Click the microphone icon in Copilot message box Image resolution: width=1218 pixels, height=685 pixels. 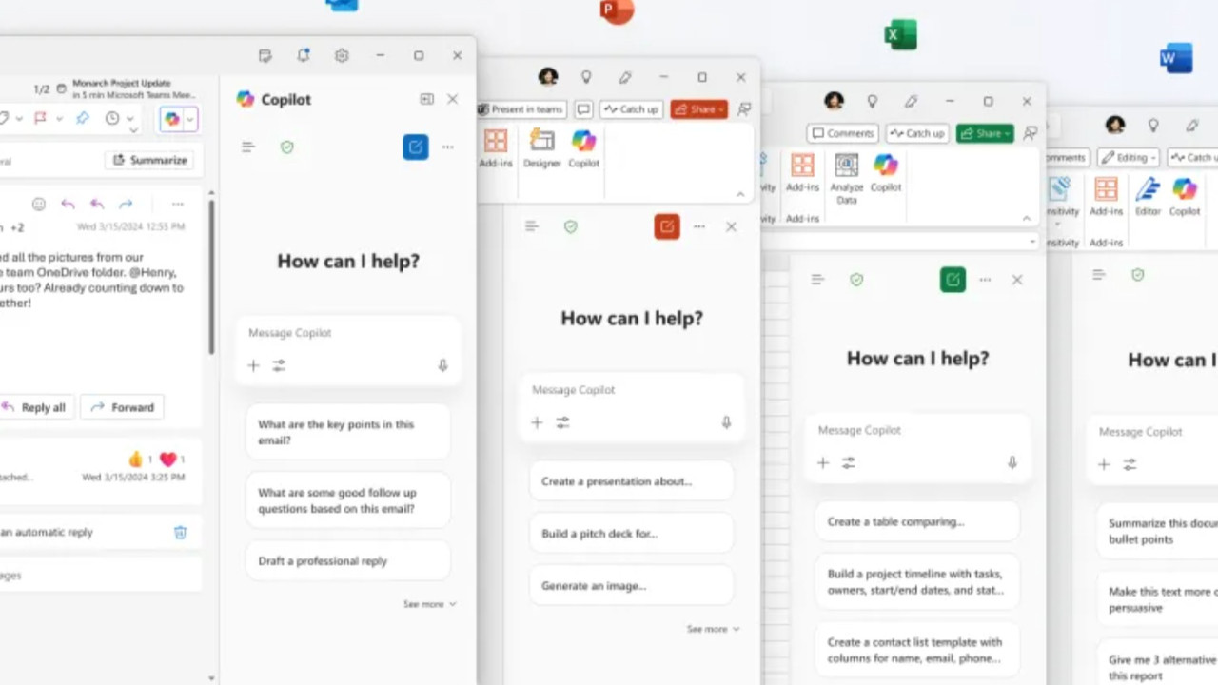click(442, 364)
